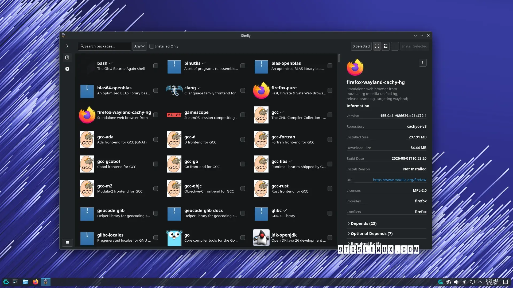Click the license value MPL-2.0
Image resolution: width=513 pixels, height=288 pixels.
(x=420, y=190)
